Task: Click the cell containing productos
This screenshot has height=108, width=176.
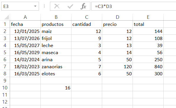Action: pyautogui.click(x=56, y=24)
